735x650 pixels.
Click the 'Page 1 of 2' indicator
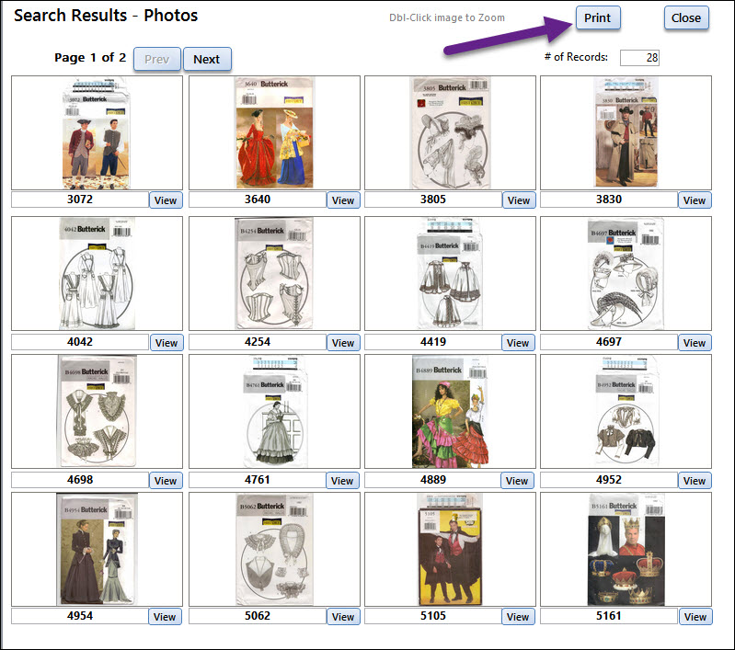[x=90, y=58]
